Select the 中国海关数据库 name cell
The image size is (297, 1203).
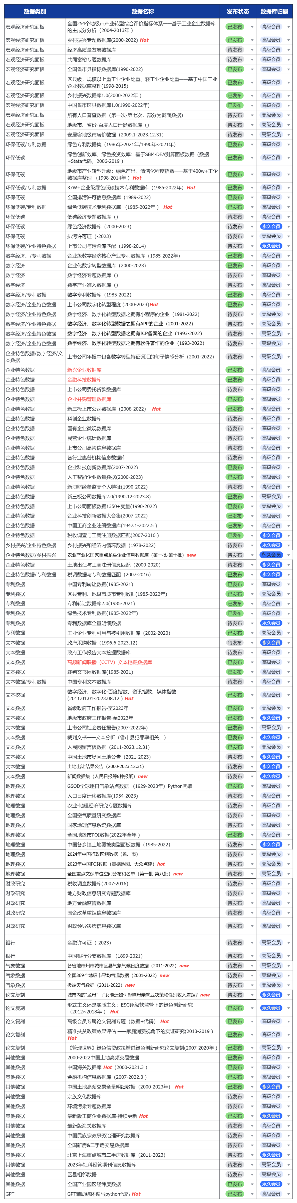[x=143, y=1067]
